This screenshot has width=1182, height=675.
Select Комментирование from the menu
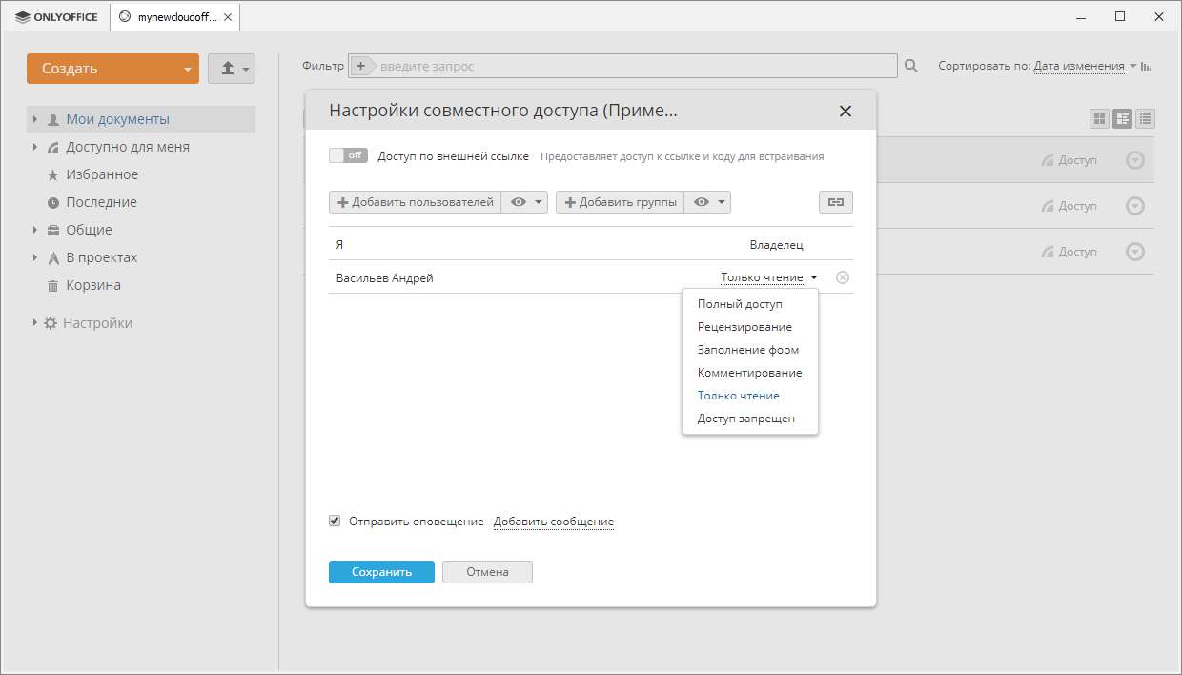click(x=750, y=373)
